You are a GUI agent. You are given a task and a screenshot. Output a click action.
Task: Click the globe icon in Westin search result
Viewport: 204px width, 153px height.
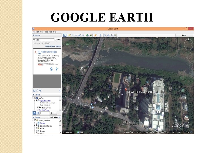51,69
